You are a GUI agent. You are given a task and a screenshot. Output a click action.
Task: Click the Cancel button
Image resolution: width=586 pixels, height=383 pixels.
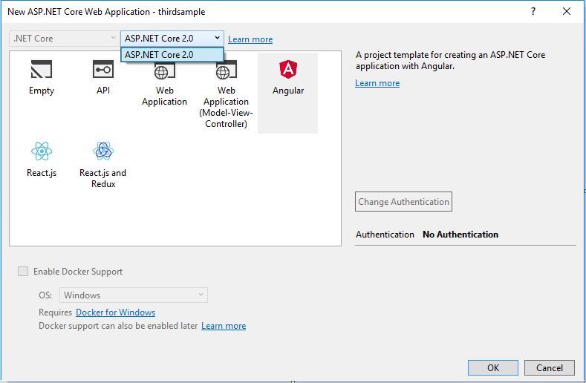point(550,367)
